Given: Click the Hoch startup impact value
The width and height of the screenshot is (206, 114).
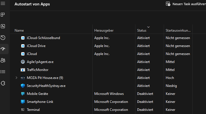Looking at the screenshot, I should click(170, 78).
